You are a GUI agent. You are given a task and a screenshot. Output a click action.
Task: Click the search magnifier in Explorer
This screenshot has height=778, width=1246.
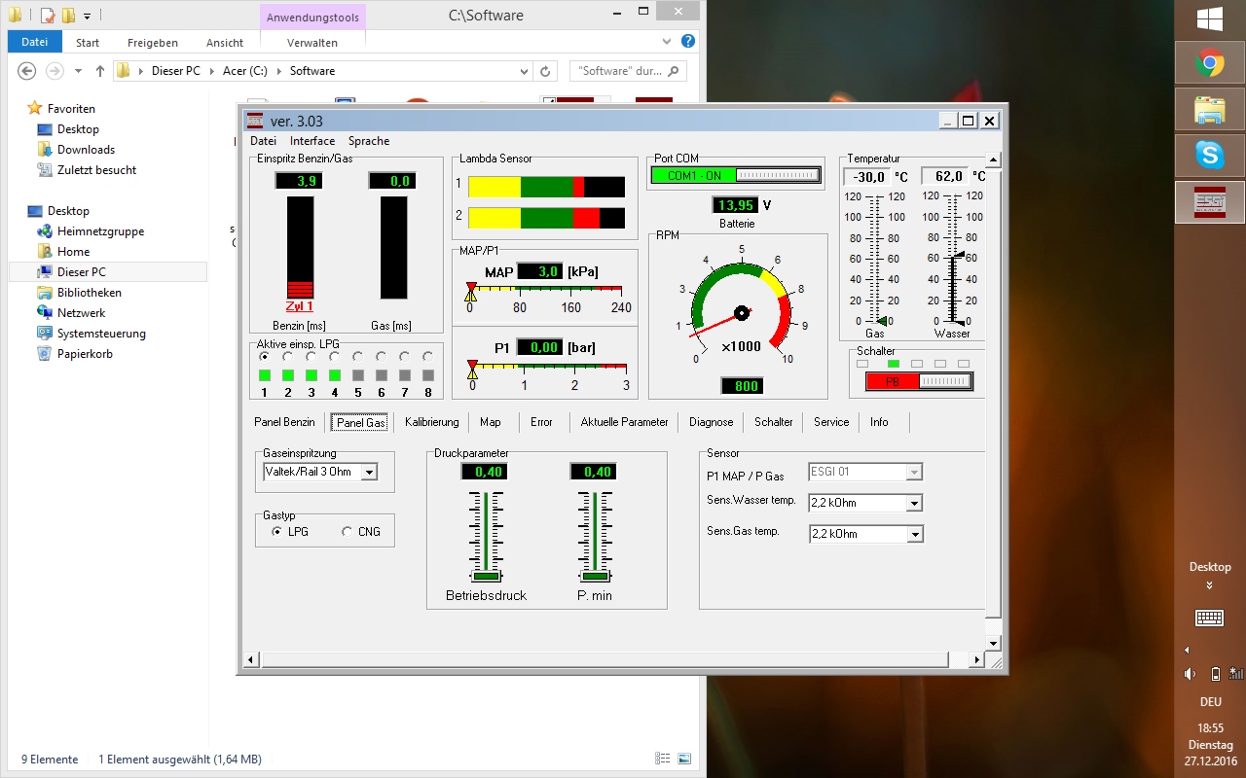point(675,71)
